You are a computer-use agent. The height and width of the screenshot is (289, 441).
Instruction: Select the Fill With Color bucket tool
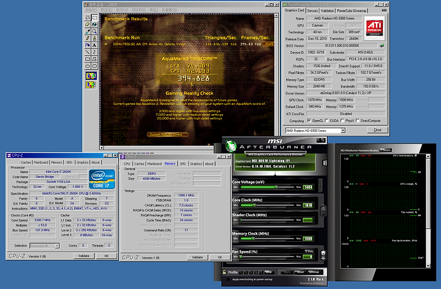(x=94, y=25)
